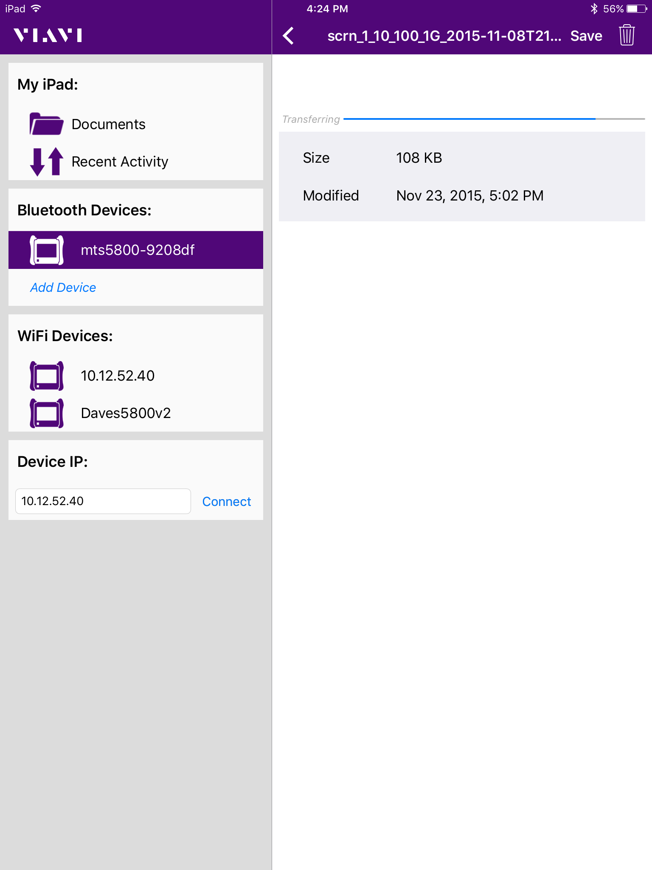This screenshot has height=870, width=652.
Task: Tap the Documents folder icon
Action: (46, 124)
